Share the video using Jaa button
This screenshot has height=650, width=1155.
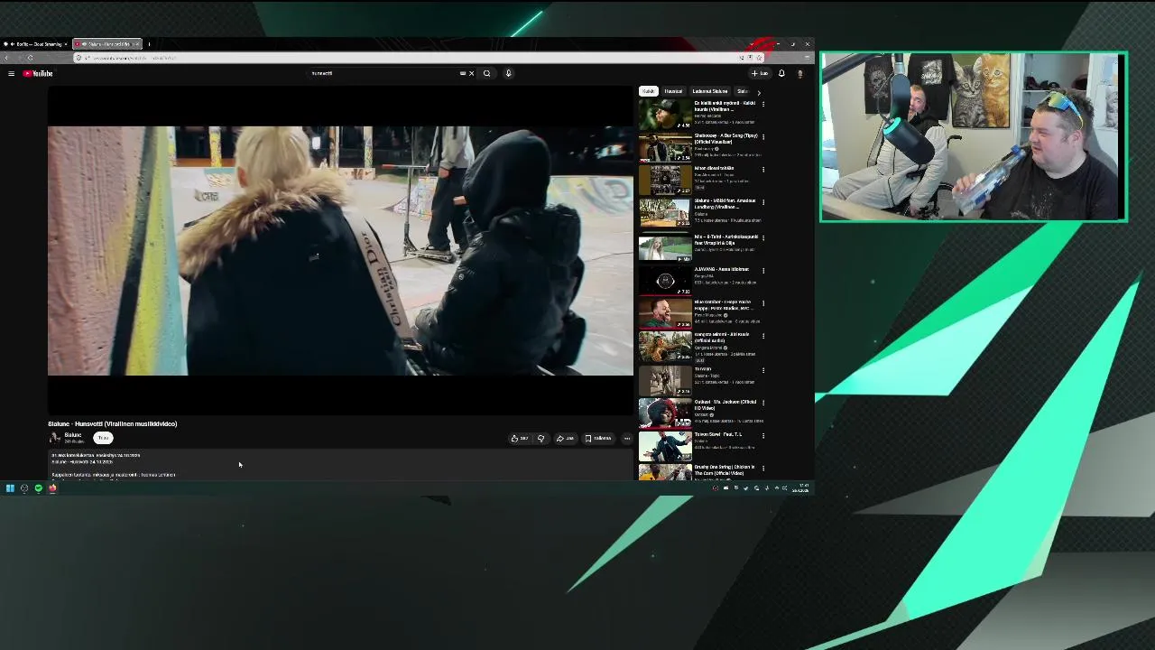coord(565,439)
